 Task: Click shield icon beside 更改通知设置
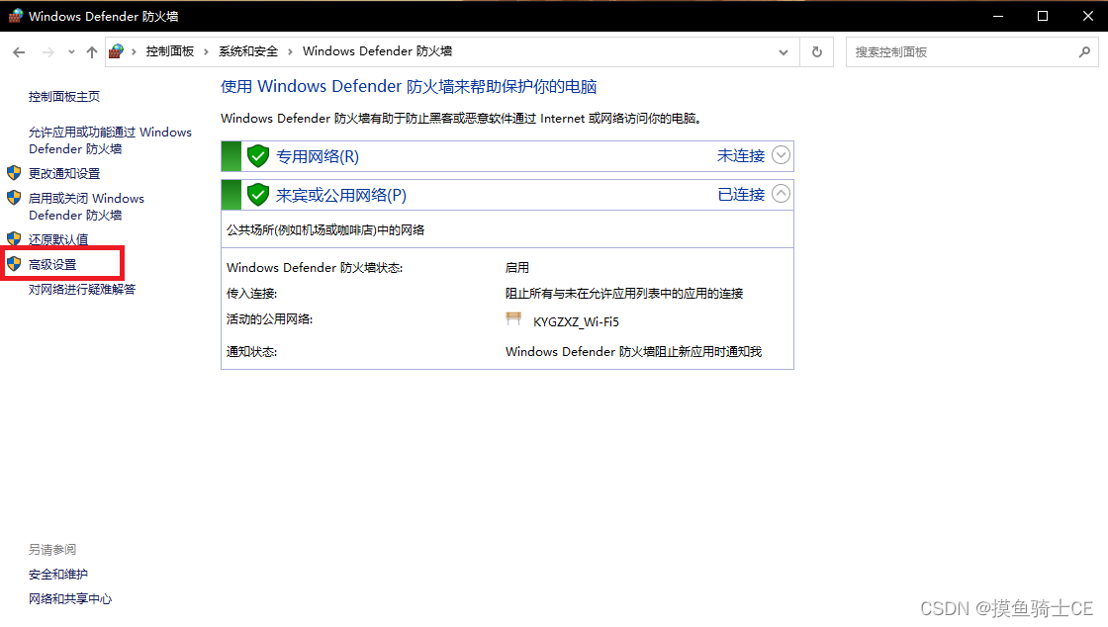pos(14,173)
